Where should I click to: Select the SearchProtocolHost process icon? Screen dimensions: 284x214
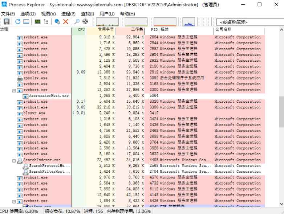(25, 166)
